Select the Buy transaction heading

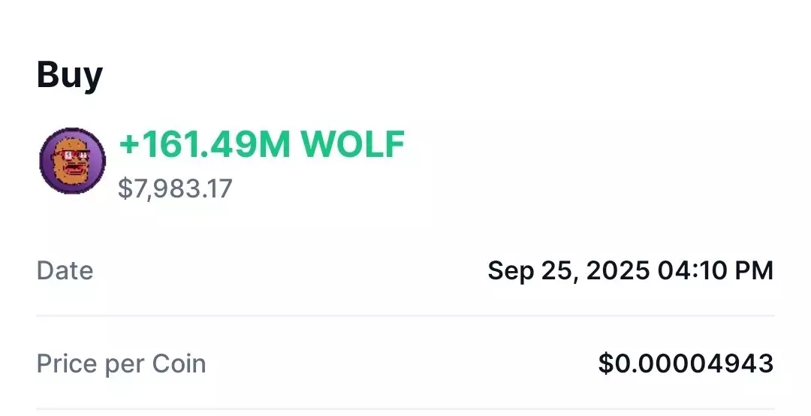pyautogui.click(x=70, y=76)
